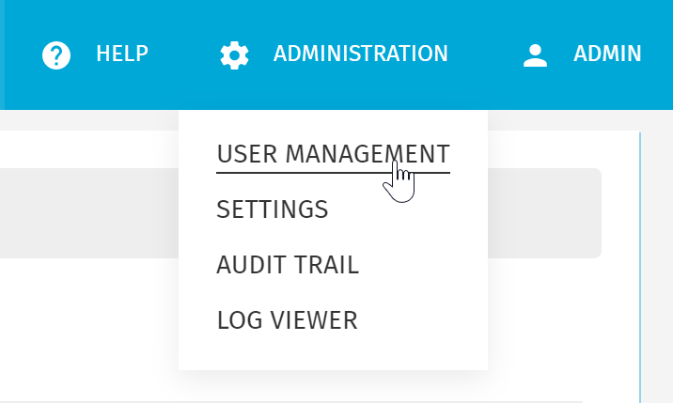Click the thin blue vertical line beside panel
673x403 pixels.
pos(640,282)
